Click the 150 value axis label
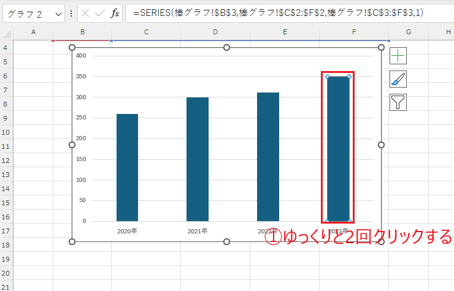The image size is (454, 291). 81,159
